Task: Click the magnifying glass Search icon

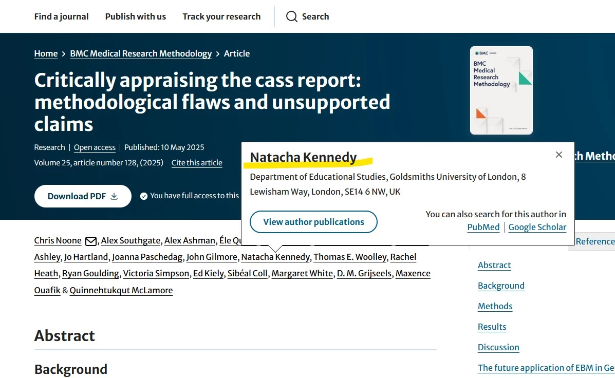Action: (292, 16)
